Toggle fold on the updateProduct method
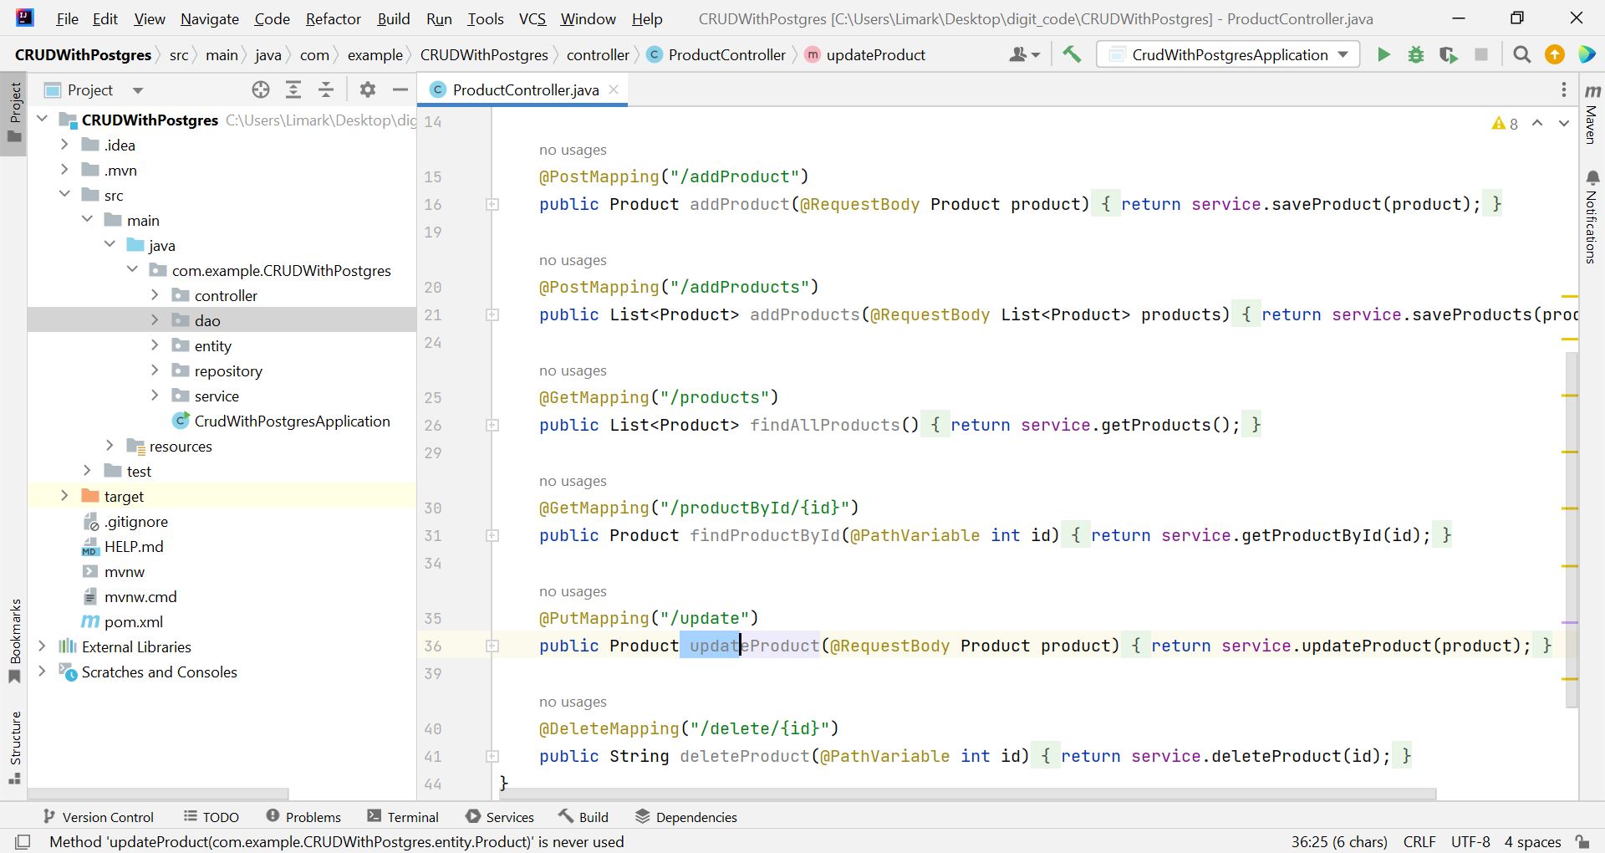Viewport: 1605px width, 853px height. [x=492, y=646]
